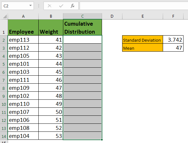188x143 pixels.
Task: Click the Name Box showing C2
Action: (18, 6)
